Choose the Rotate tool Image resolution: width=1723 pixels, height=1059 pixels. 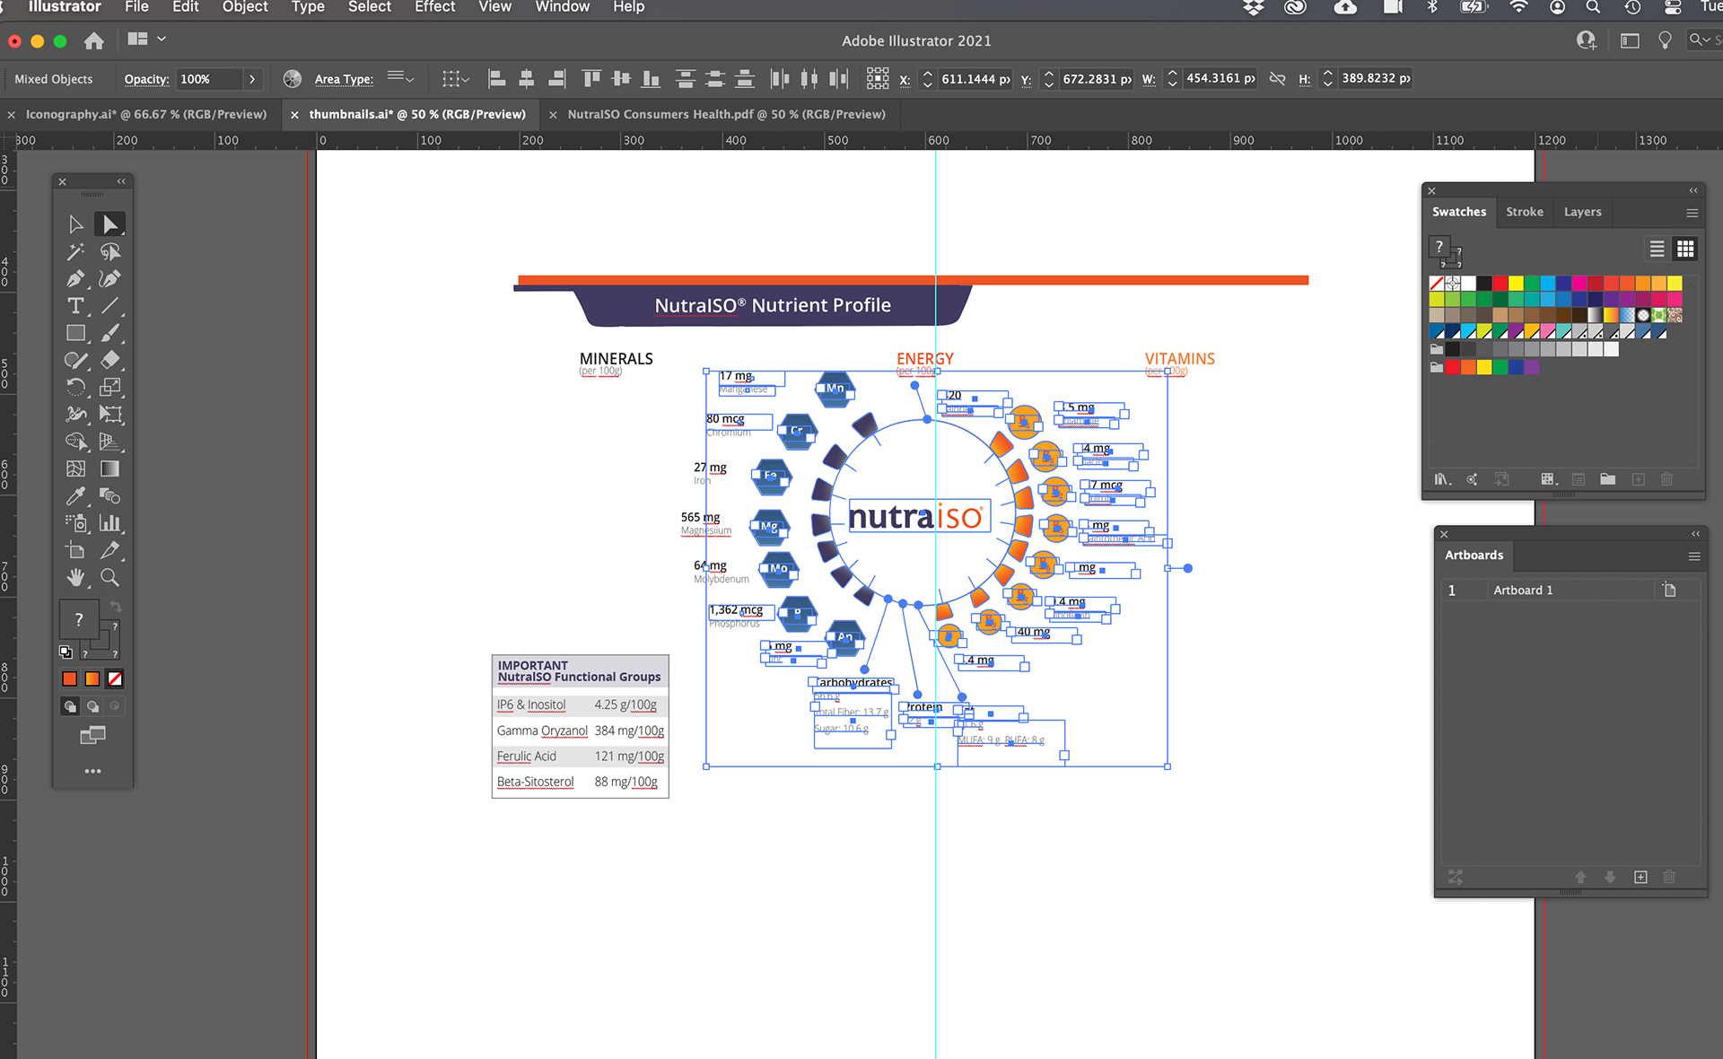tap(76, 388)
